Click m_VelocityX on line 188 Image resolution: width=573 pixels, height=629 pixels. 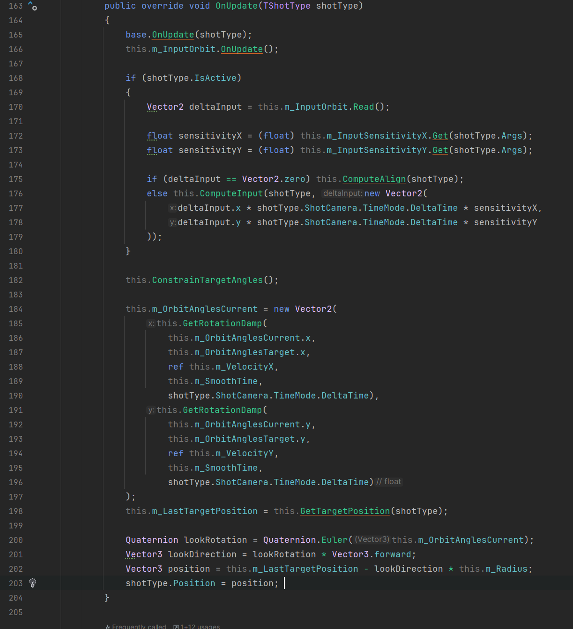(x=244, y=367)
